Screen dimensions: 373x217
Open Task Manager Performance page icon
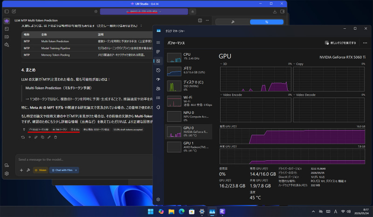[158, 61]
